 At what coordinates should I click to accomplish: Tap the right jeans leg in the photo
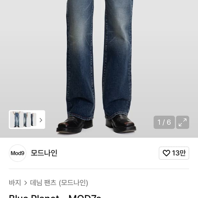coord(118,59)
